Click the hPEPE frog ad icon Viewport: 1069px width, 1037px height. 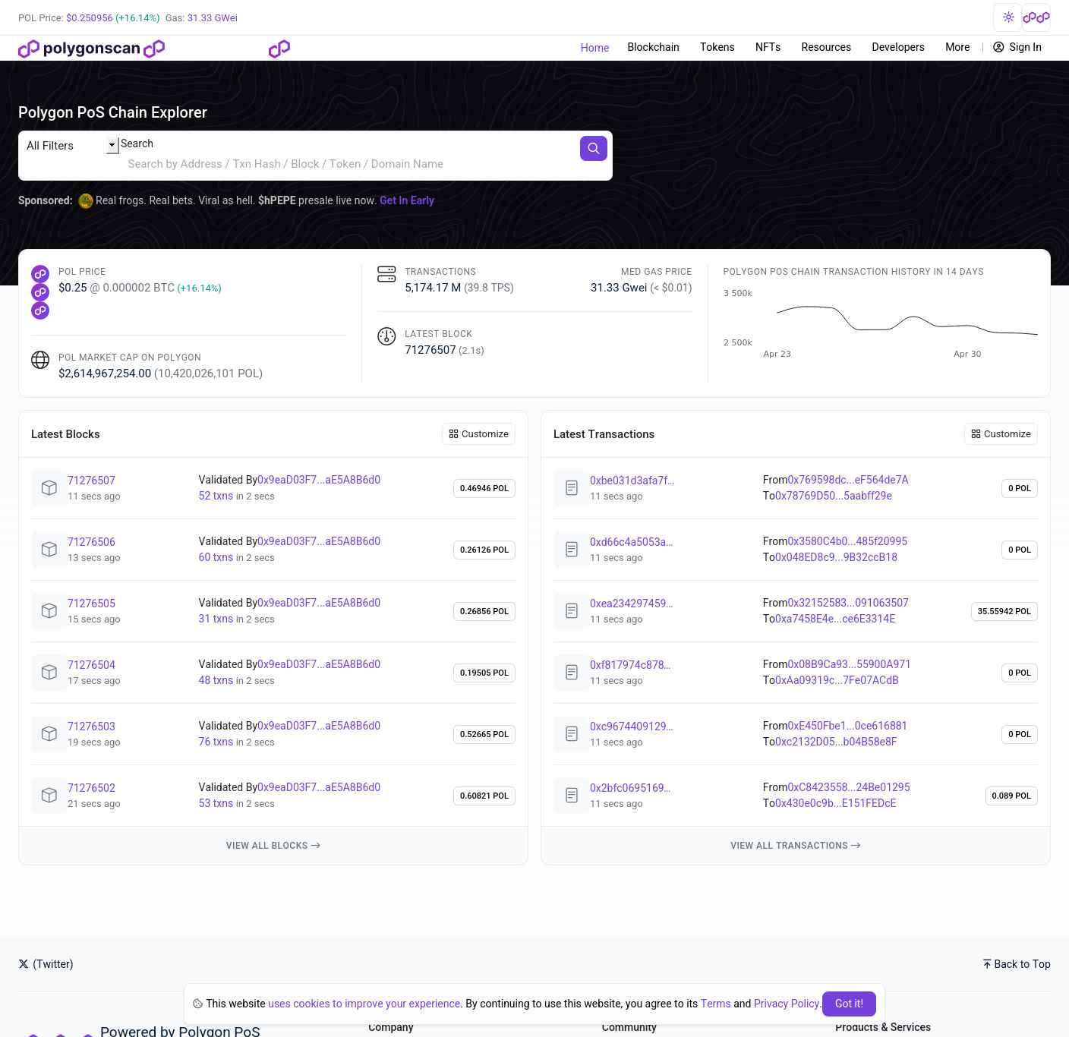click(86, 200)
